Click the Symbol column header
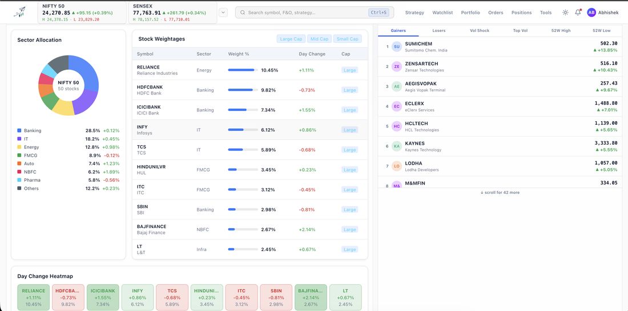Viewport: 628px width, 311px height. [145, 54]
